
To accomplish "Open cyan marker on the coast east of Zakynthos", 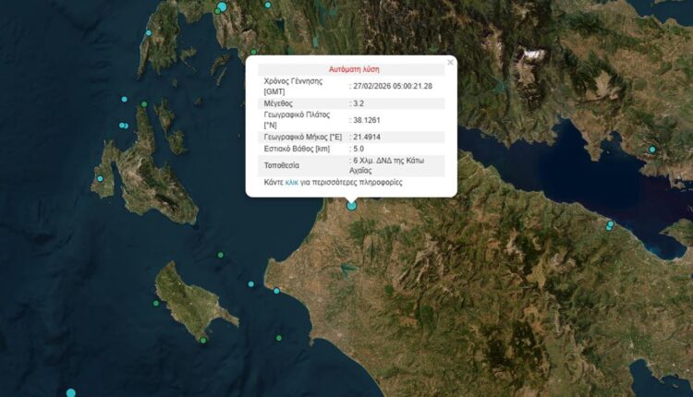I will (276, 291).
